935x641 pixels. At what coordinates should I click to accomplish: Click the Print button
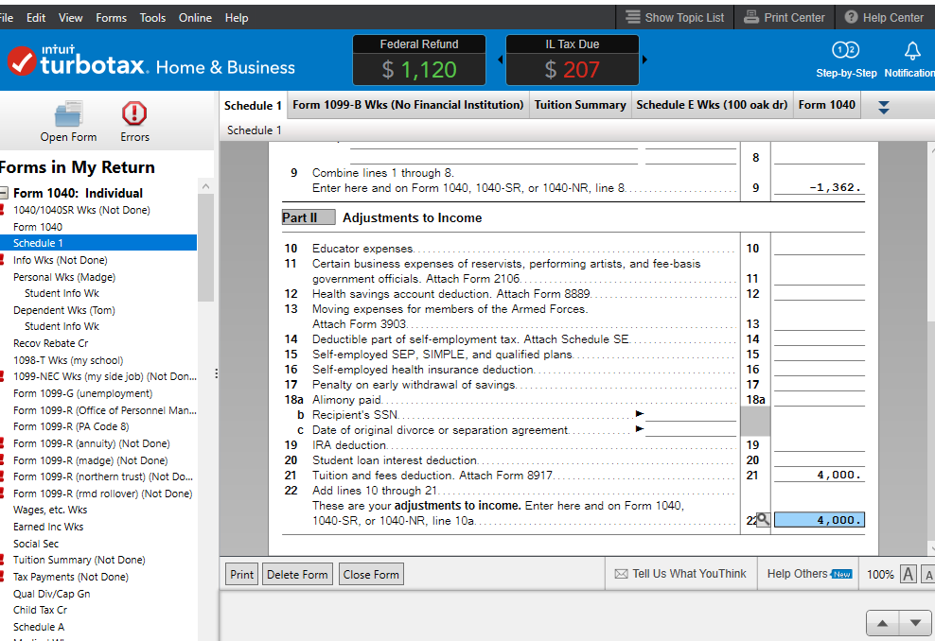241,574
